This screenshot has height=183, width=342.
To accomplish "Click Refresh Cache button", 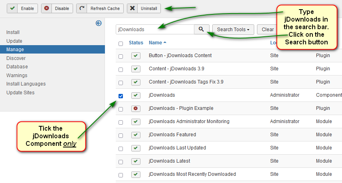I will coord(100,8).
